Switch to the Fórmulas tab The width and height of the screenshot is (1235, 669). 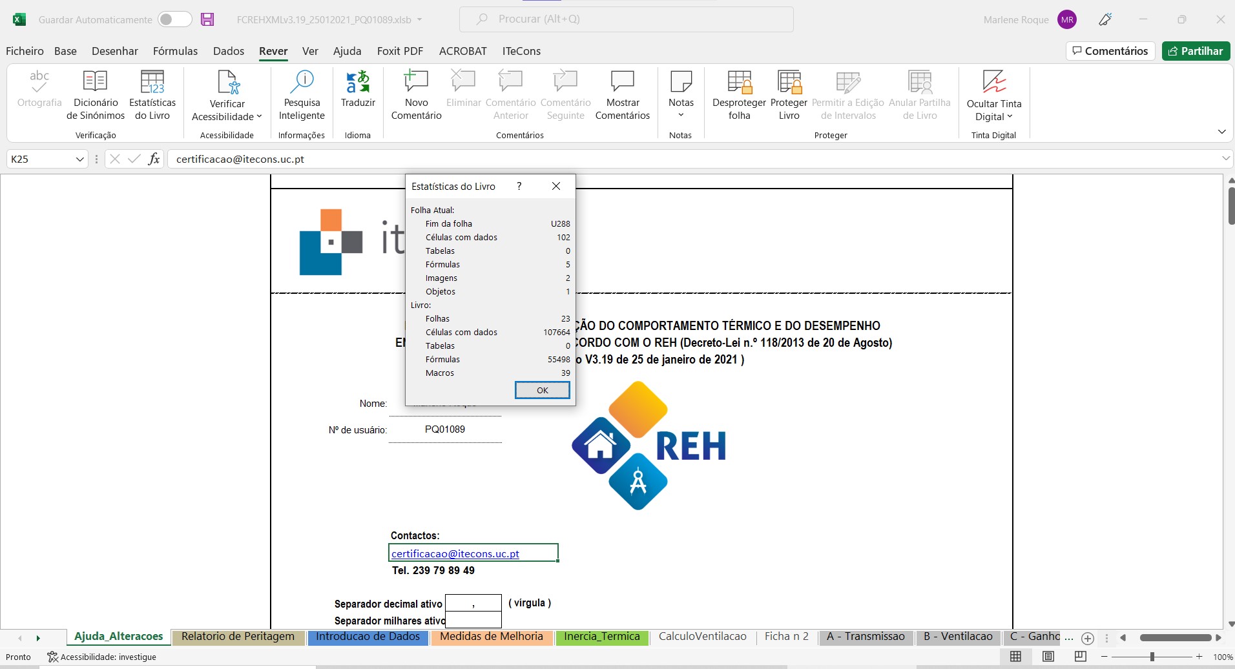(175, 51)
